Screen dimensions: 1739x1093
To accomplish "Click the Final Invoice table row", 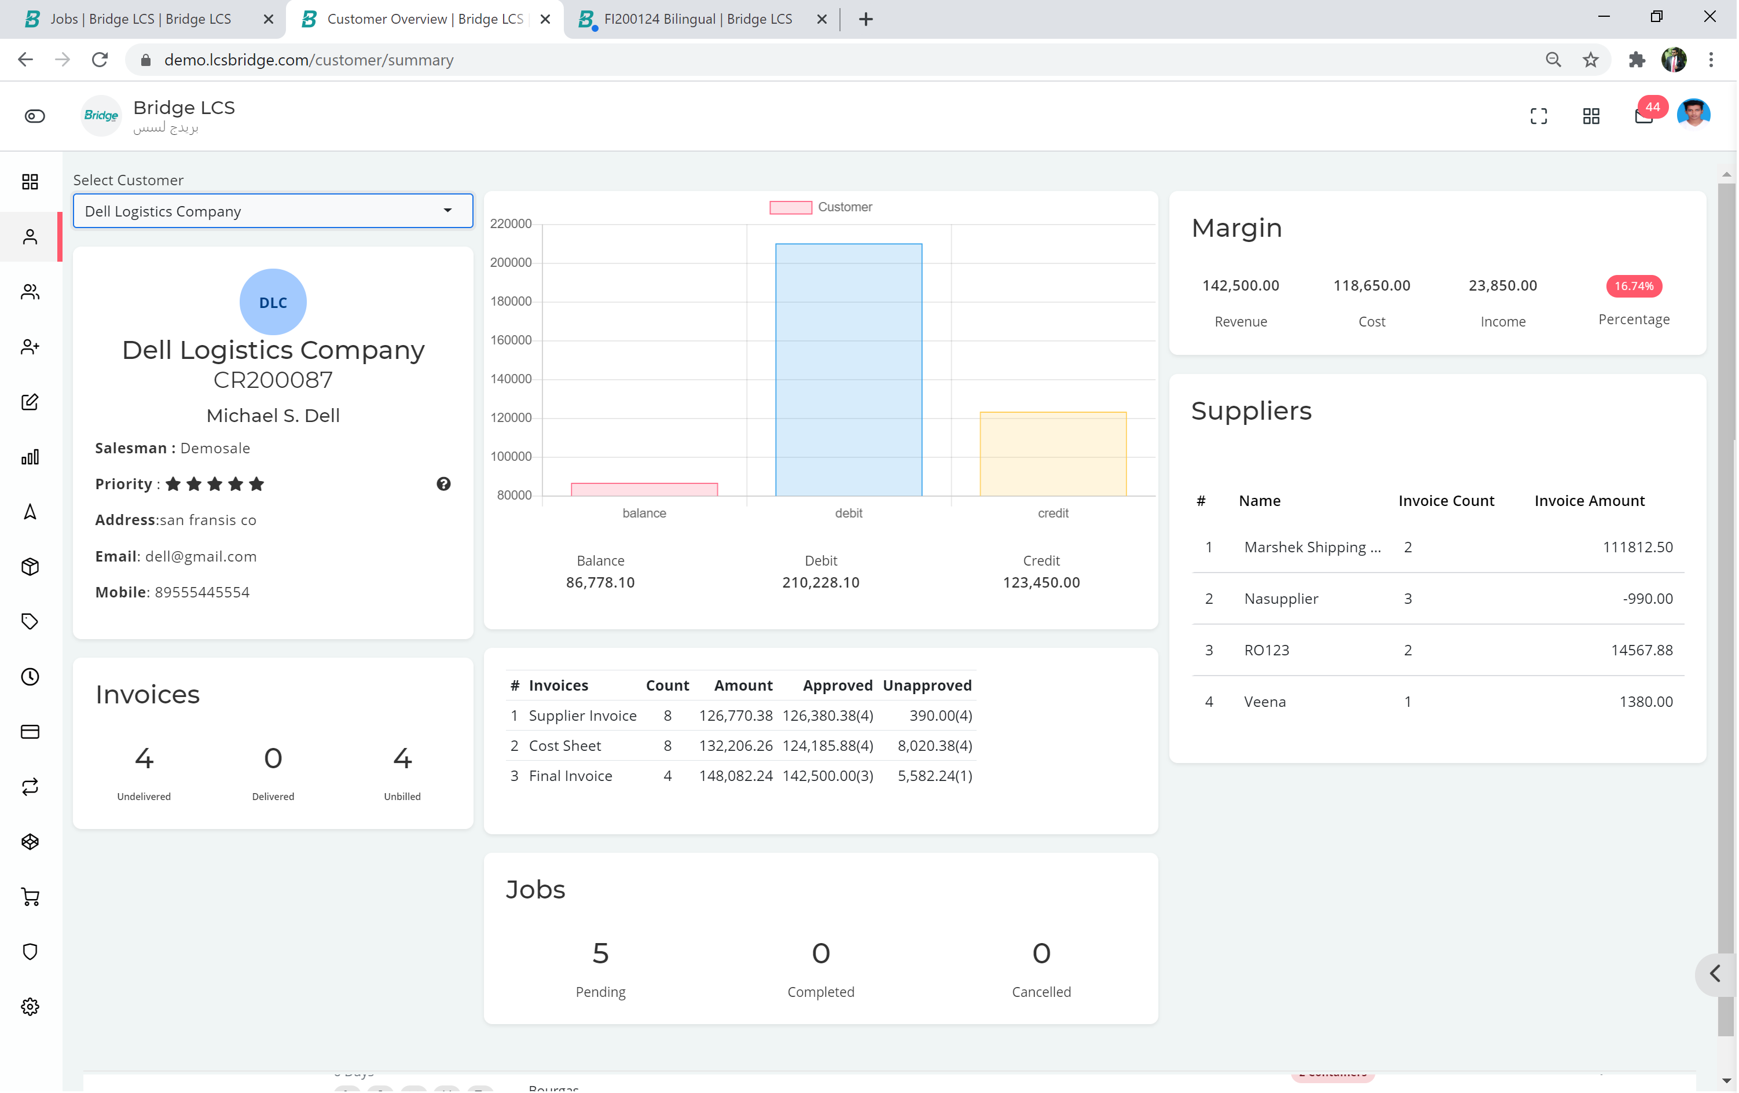I will (742, 776).
